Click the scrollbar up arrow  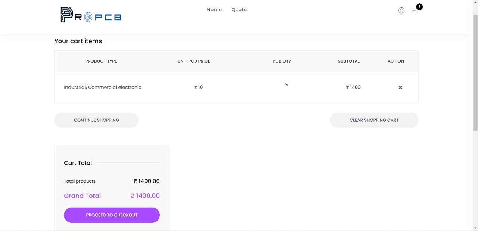pyautogui.click(x=475, y=3)
